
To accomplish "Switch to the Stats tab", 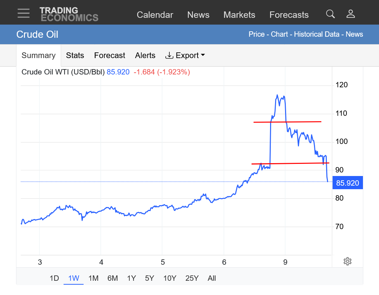I will (75, 56).
